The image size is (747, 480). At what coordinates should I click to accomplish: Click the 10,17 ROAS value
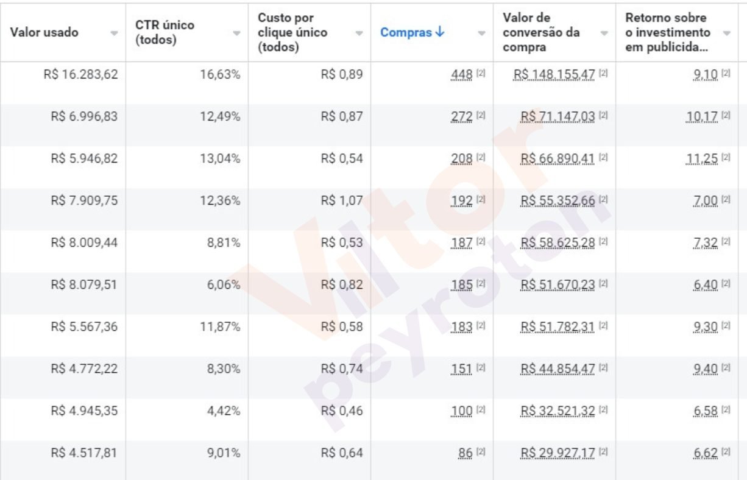coord(702,116)
